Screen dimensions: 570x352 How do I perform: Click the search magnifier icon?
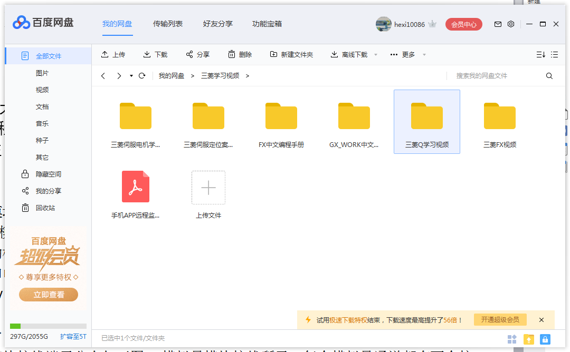point(549,76)
